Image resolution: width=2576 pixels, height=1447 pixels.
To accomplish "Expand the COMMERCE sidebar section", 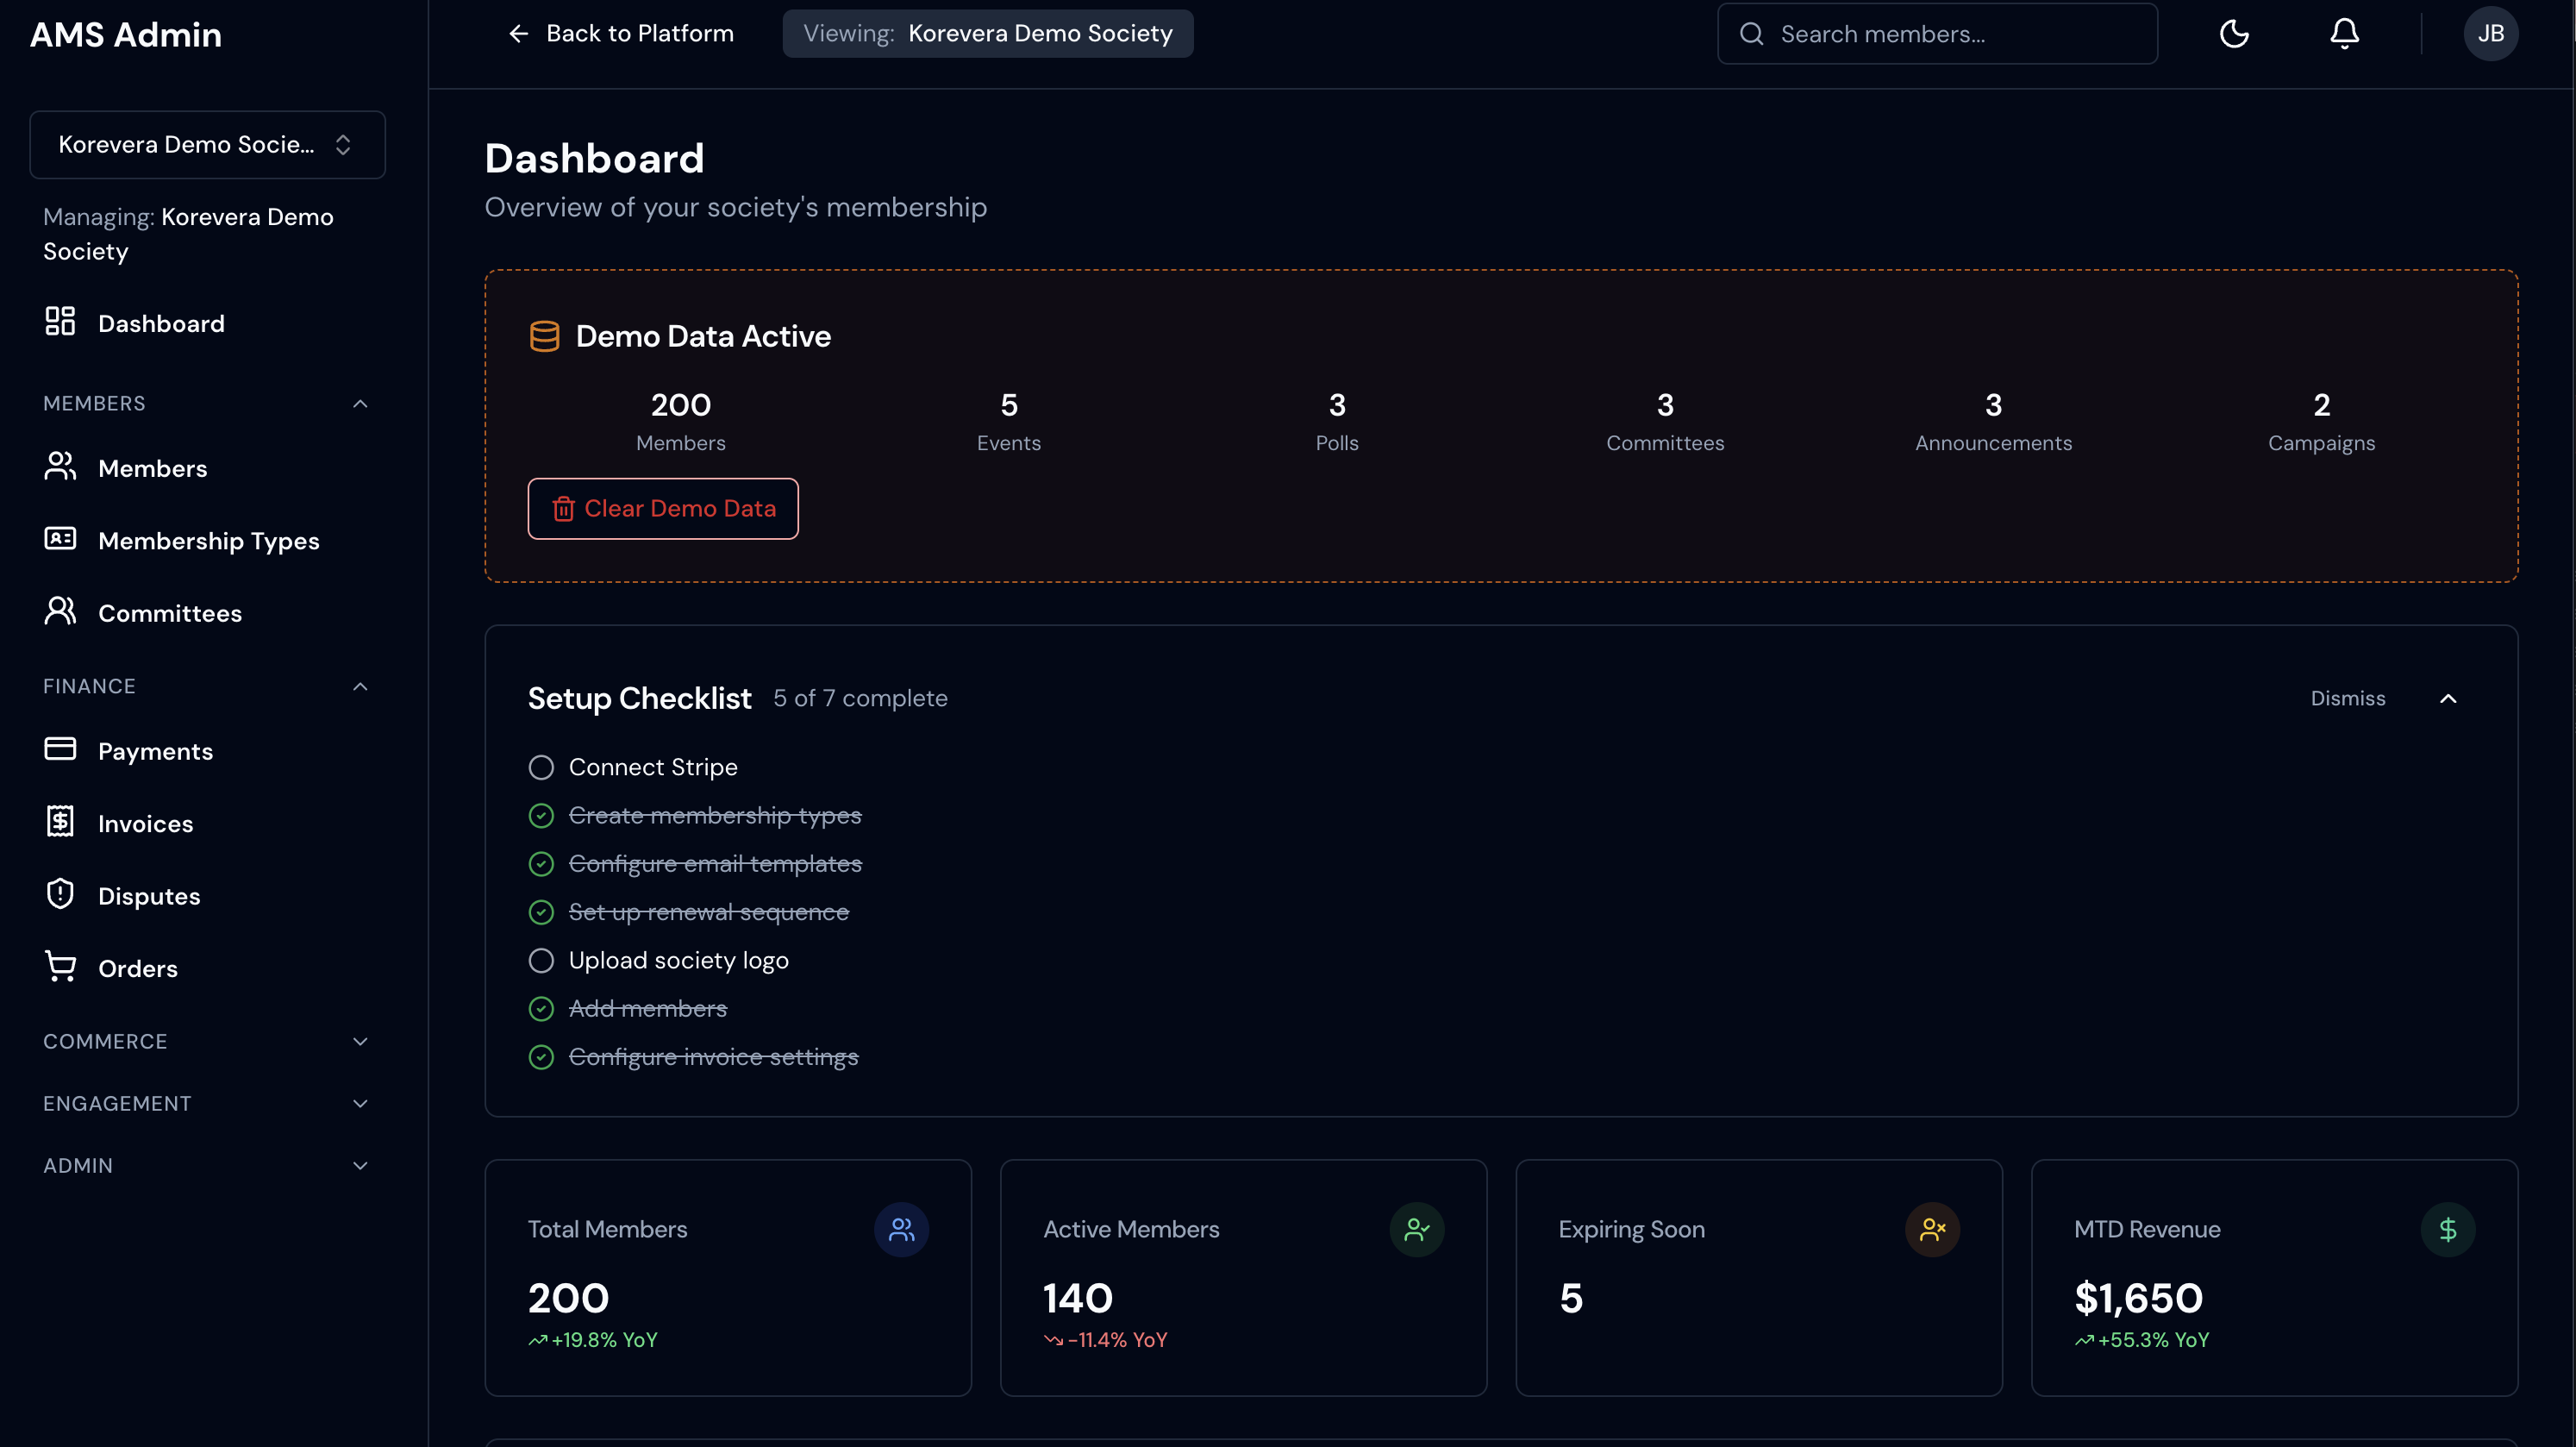I will pyautogui.click(x=361, y=1041).
